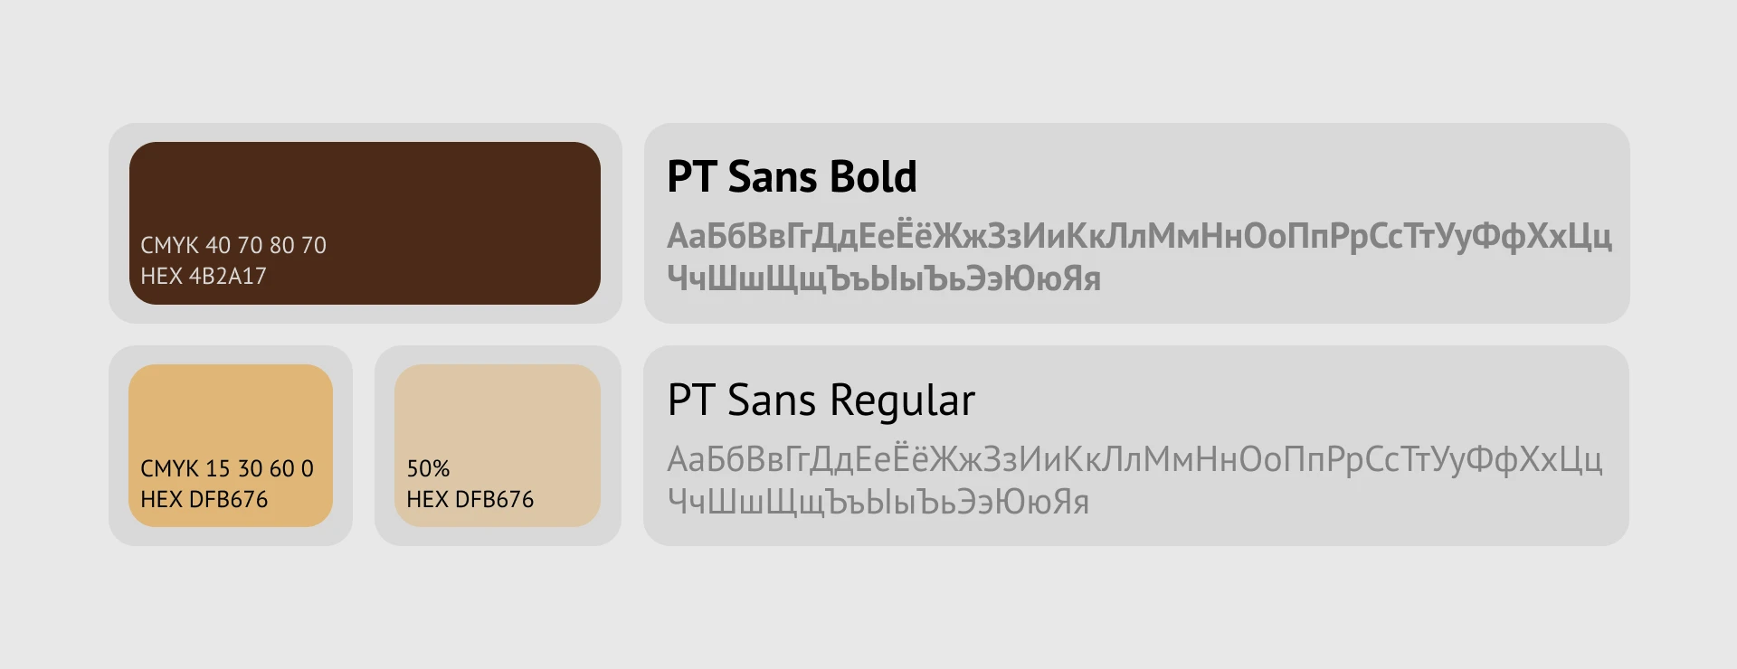Click the 'PT Sans Bold' heading
The width and height of the screenshot is (1737, 669).
pyautogui.click(x=792, y=177)
